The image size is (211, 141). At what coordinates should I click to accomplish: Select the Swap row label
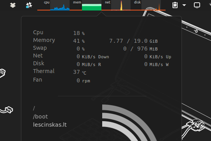coord(40,48)
